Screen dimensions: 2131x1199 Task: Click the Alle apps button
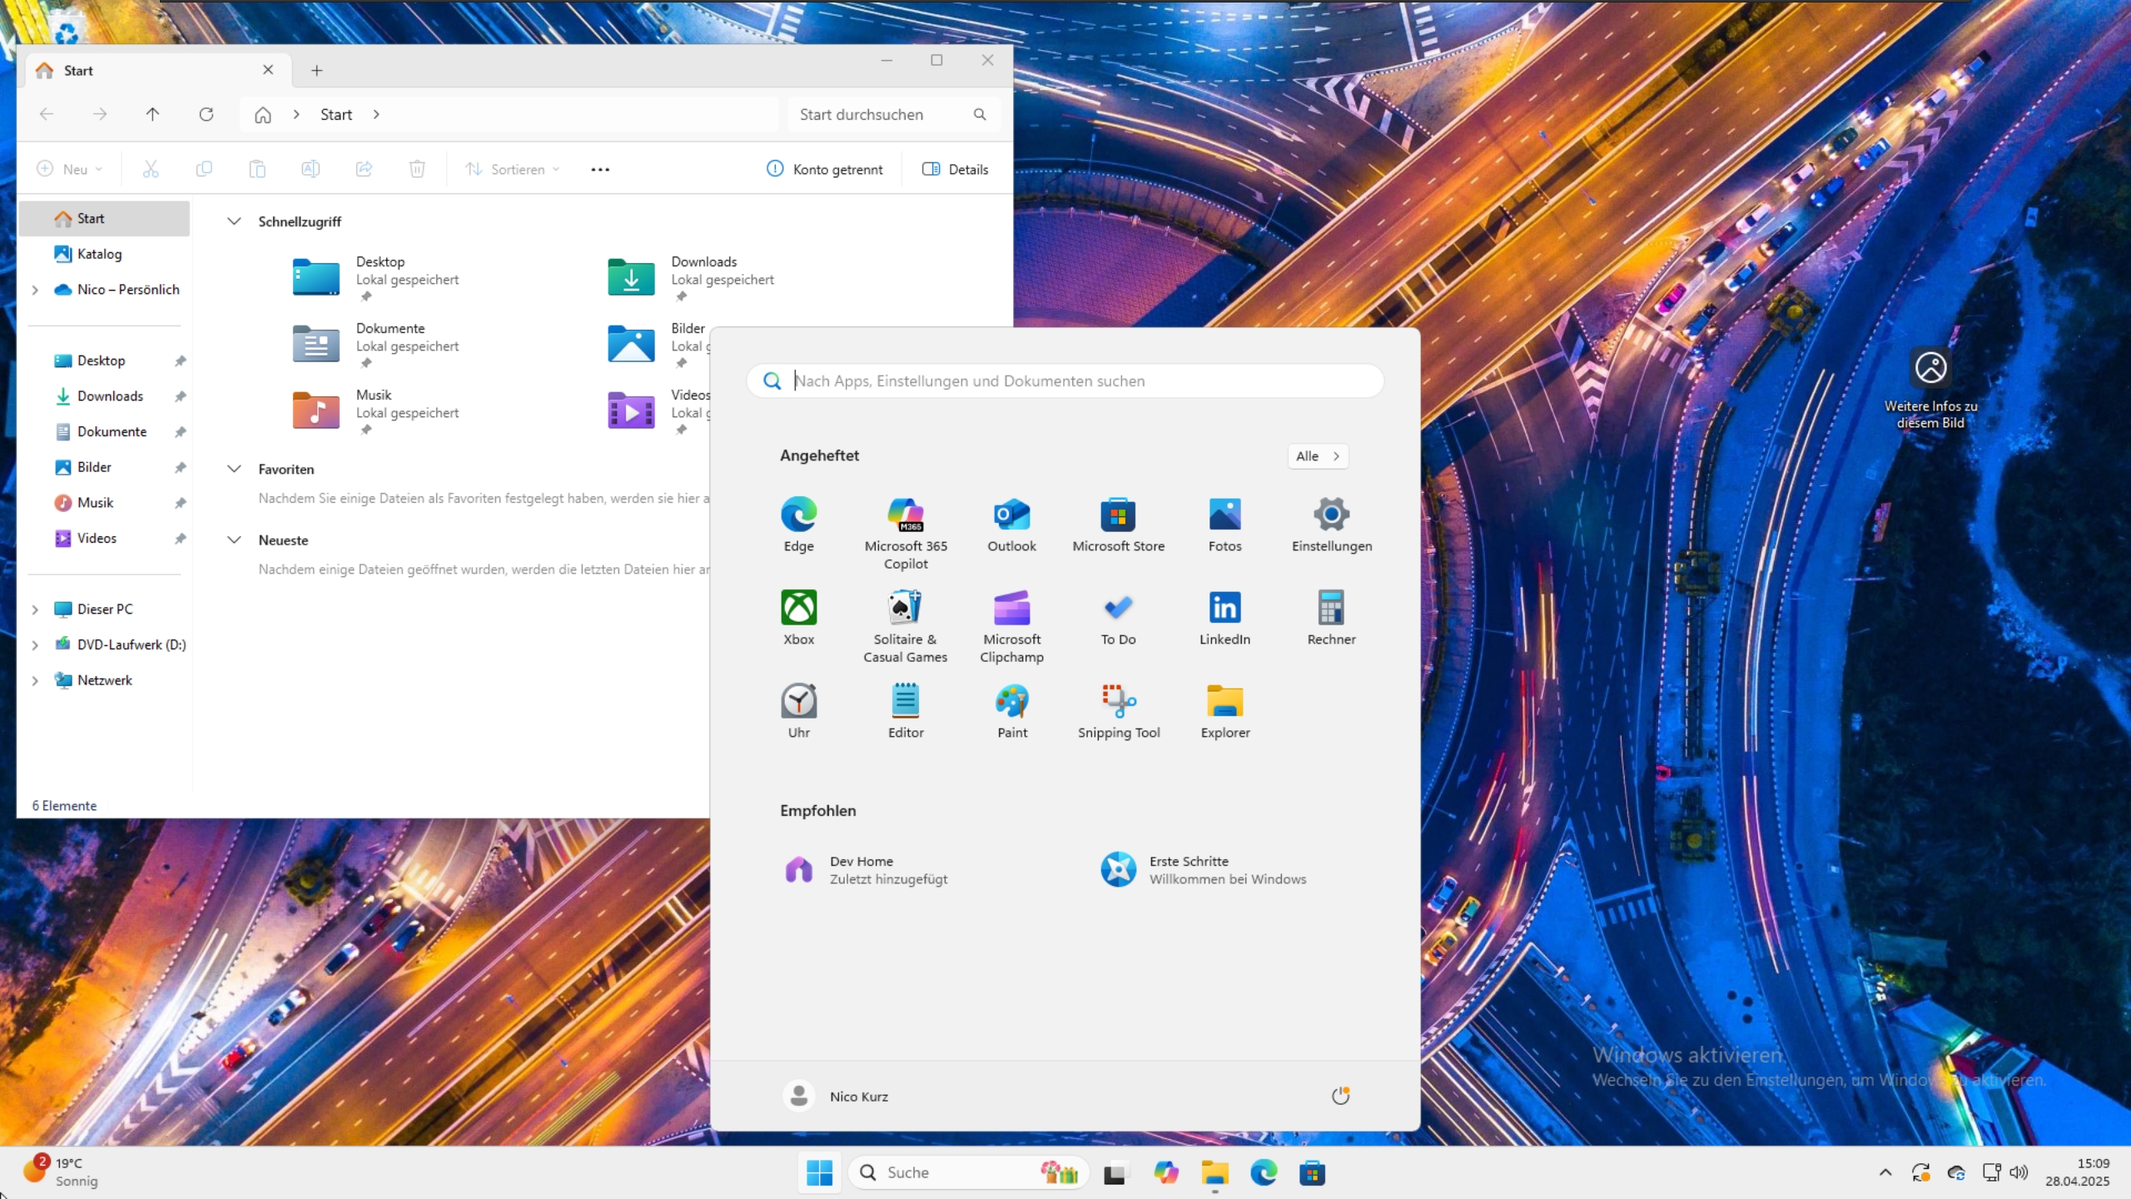[1317, 456]
